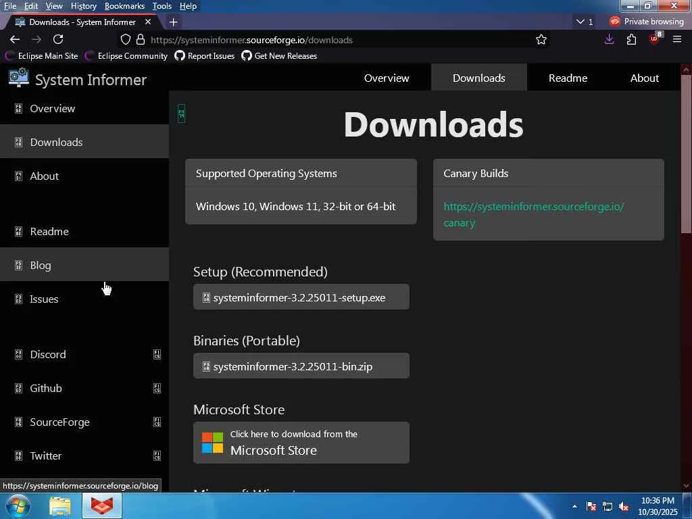Click the muted volume tray icon
This screenshot has height=519, width=692.
coord(624,507)
